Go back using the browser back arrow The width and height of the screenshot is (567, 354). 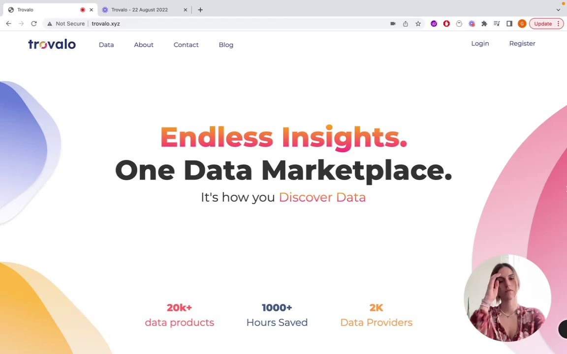(9, 24)
